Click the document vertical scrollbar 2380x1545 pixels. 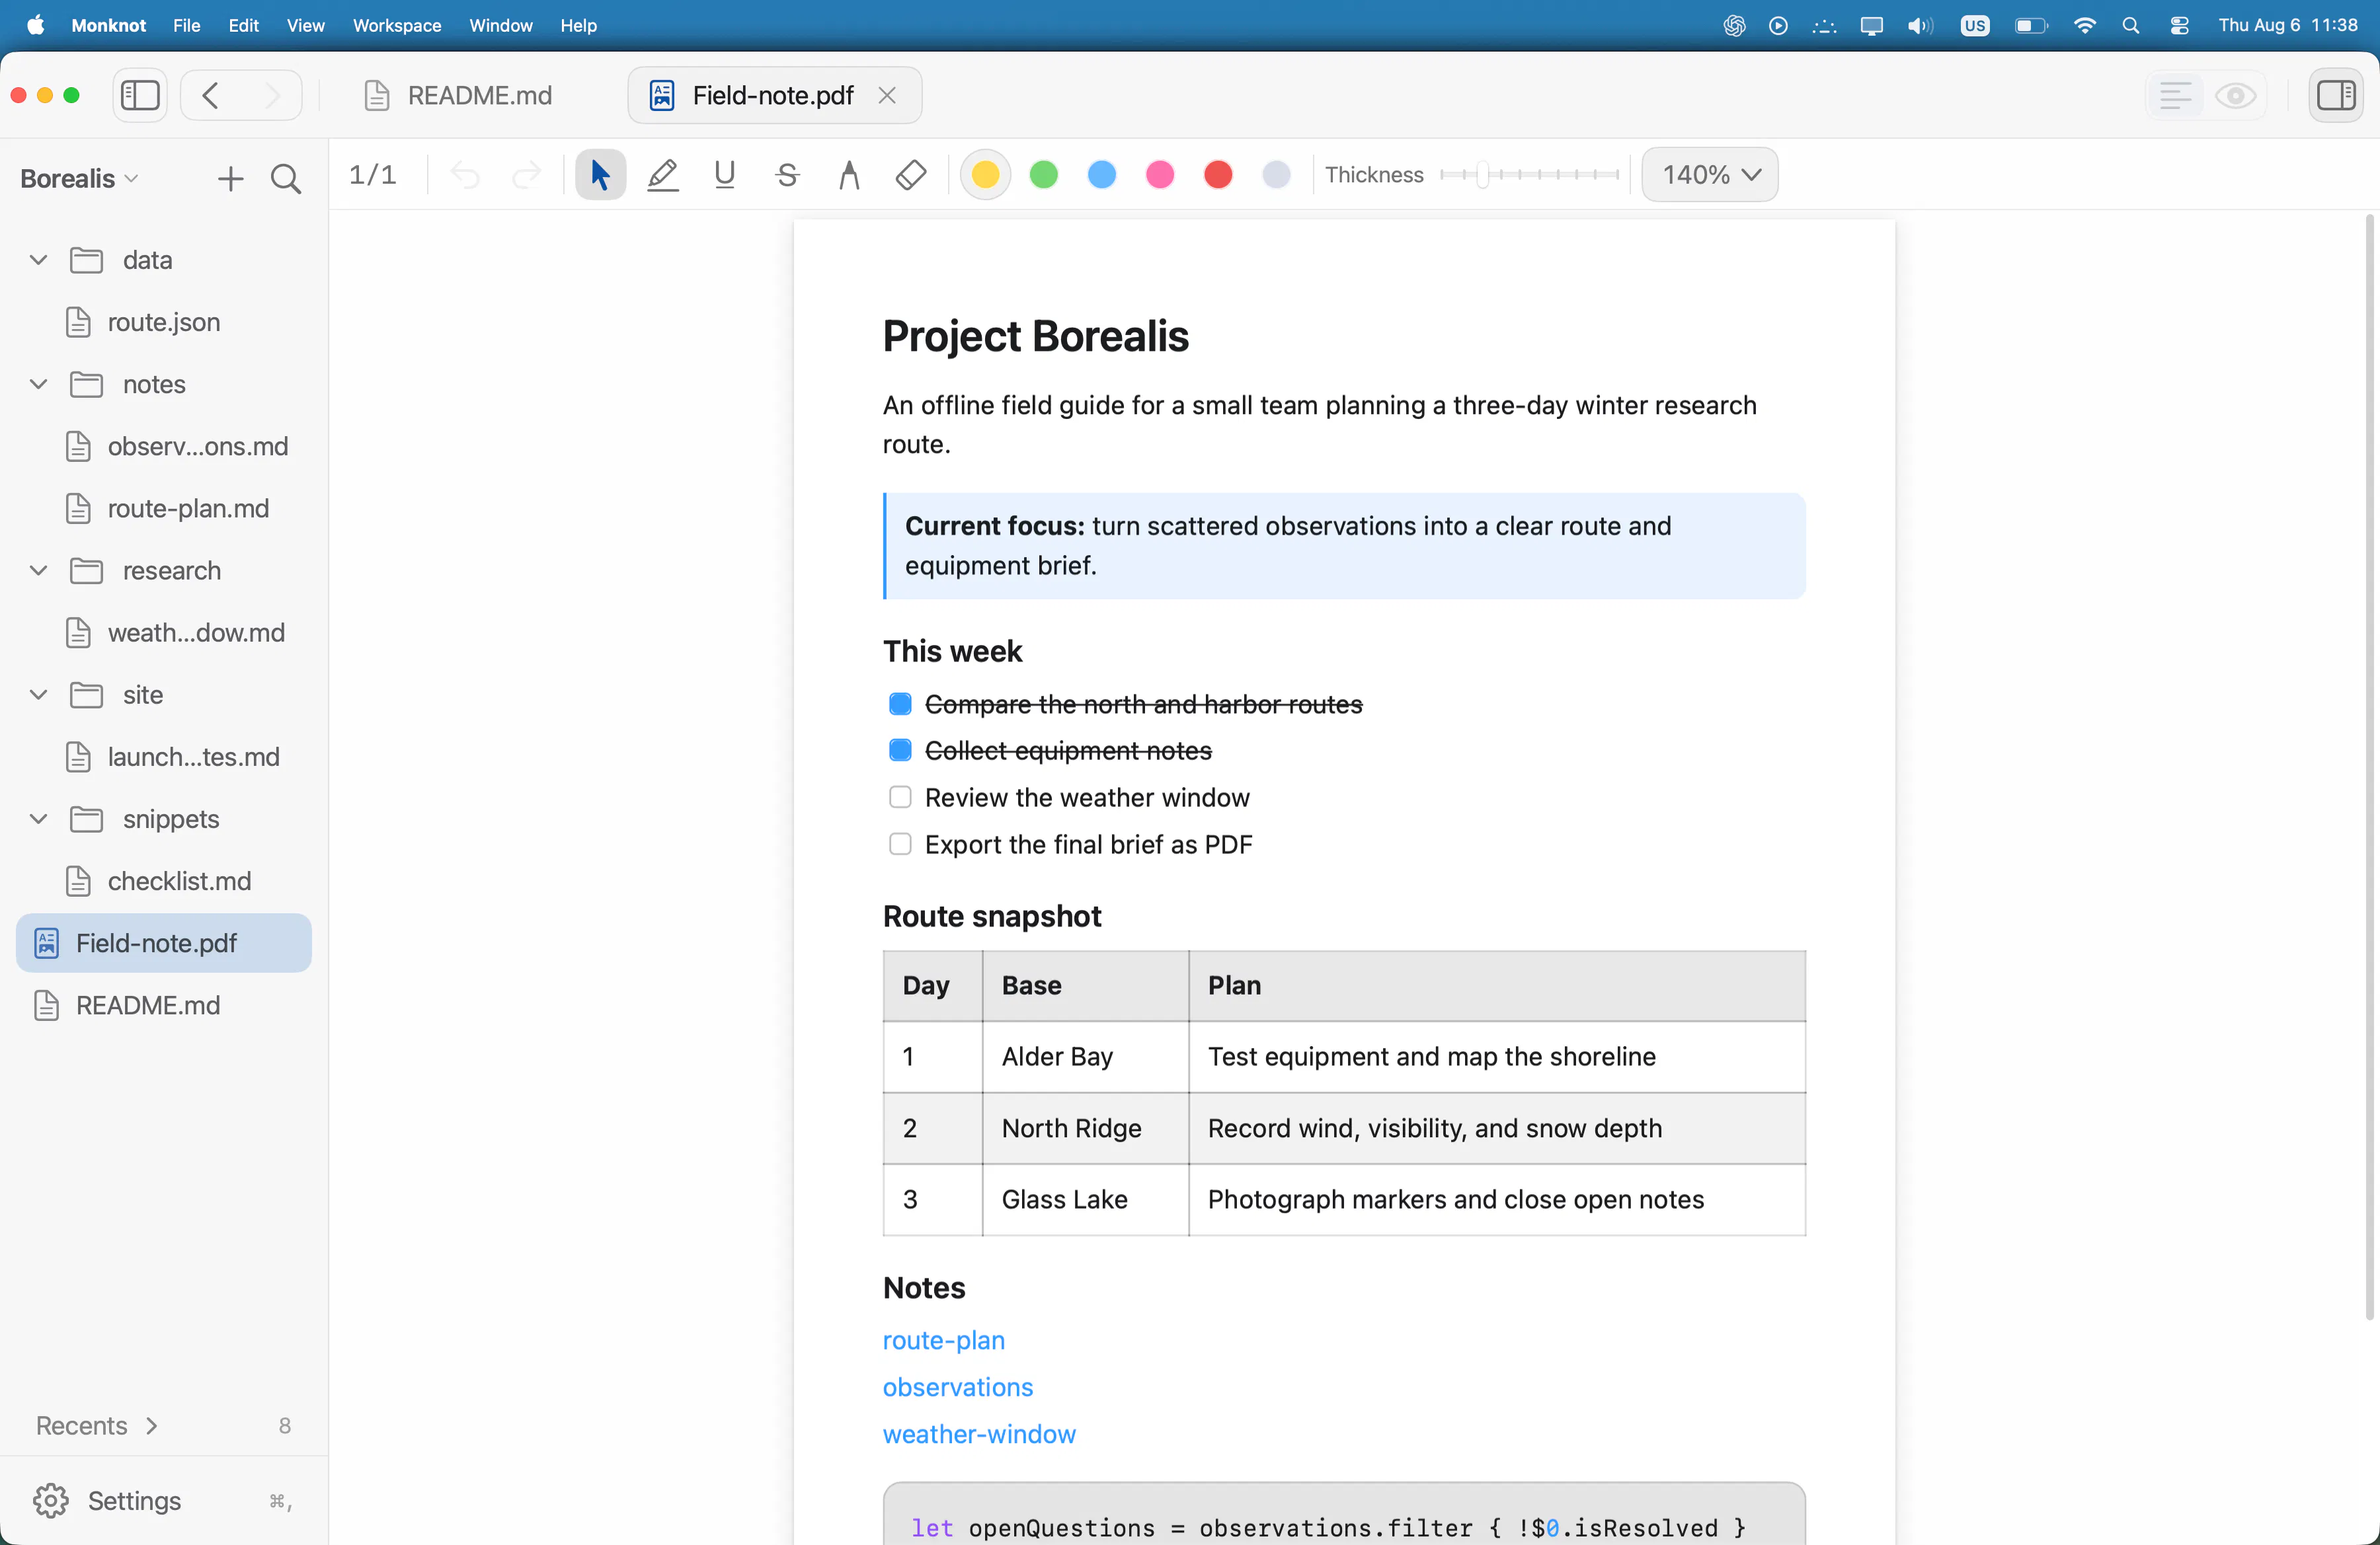[2369, 767]
